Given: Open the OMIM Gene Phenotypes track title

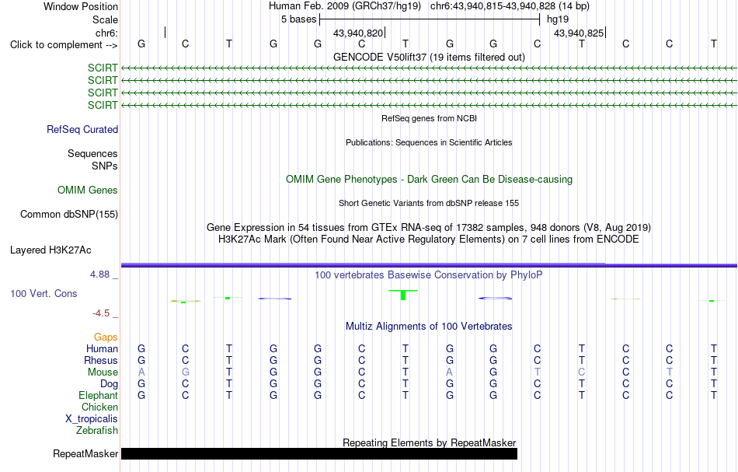Looking at the screenshot, I should 429,180.
